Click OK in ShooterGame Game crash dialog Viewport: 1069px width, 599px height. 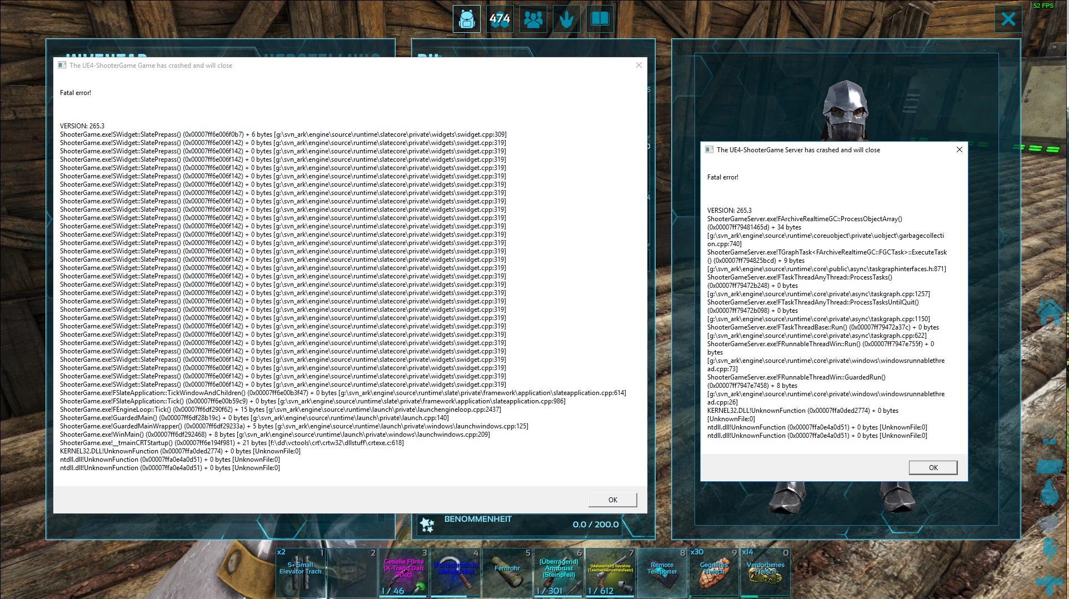[613, 500]
